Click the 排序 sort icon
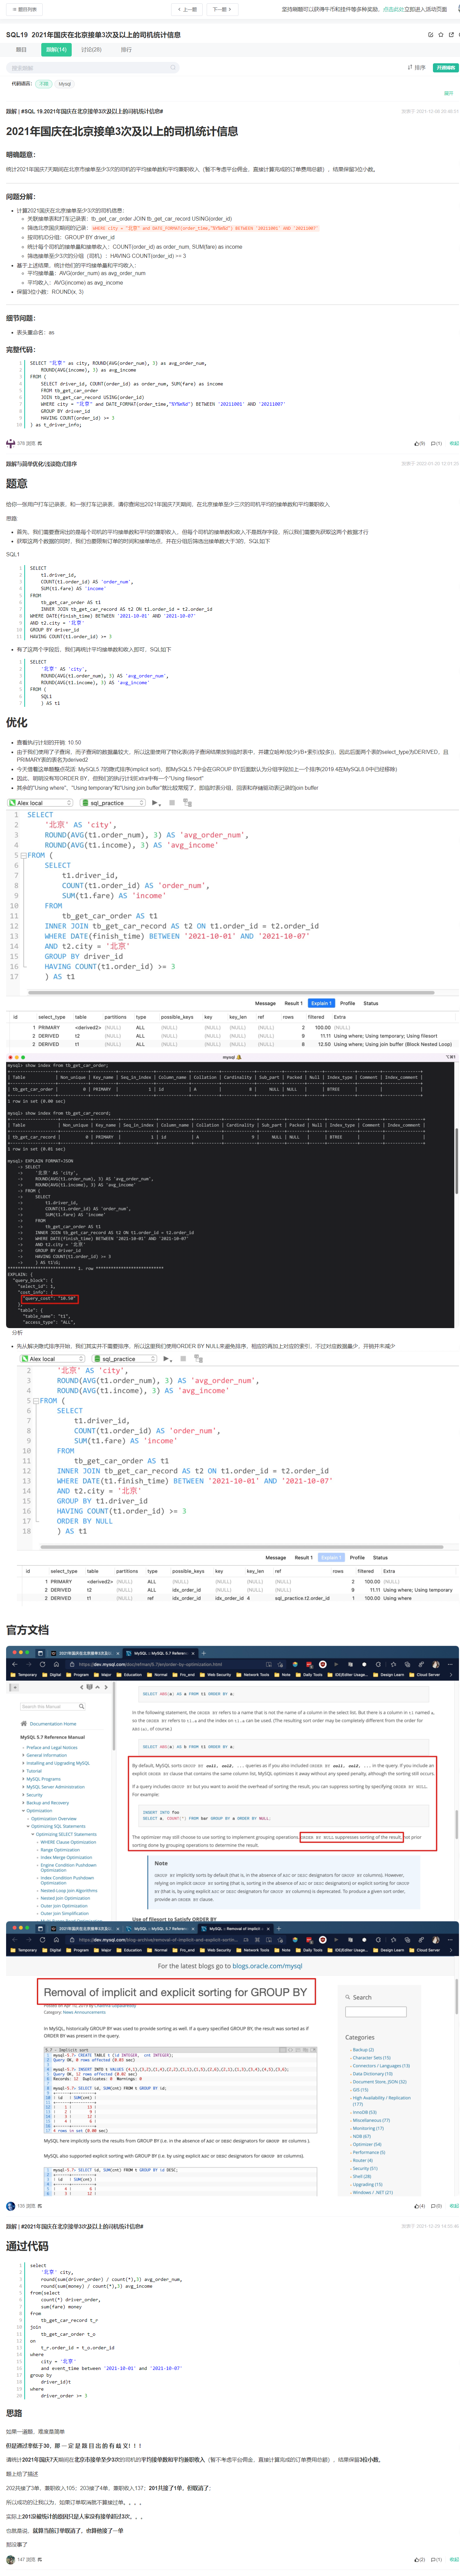The image size is (460, 2576). coord(417,68)
